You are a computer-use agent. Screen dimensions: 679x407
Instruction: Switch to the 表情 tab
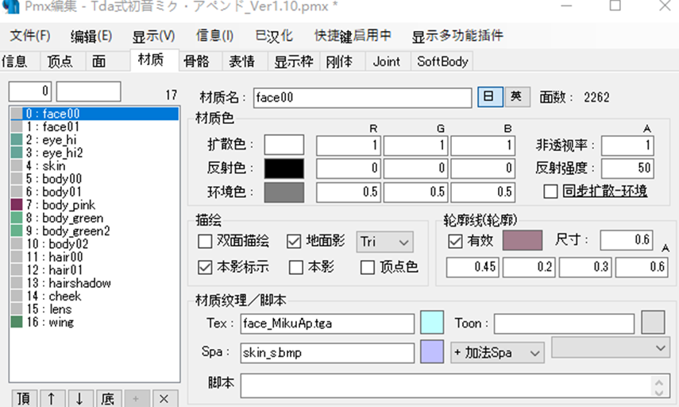245,61
